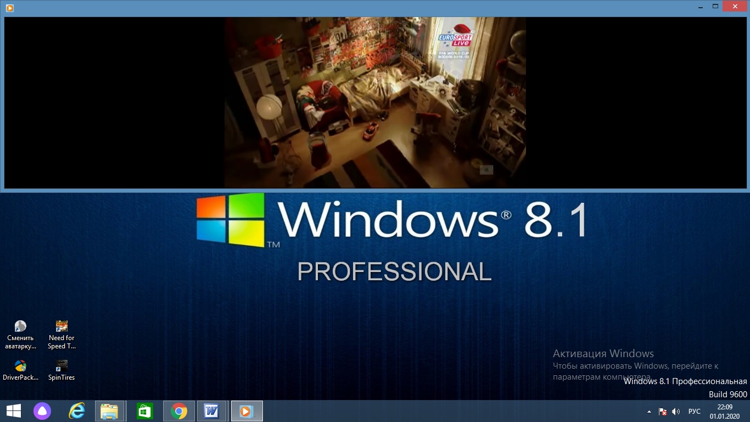Open the Start menu button

click(x=14, y=411)
